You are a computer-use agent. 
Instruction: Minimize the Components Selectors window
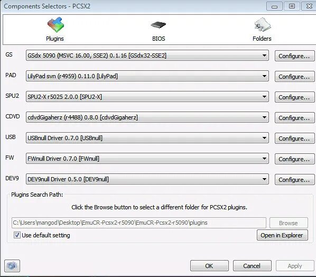[x=274, y=6]
